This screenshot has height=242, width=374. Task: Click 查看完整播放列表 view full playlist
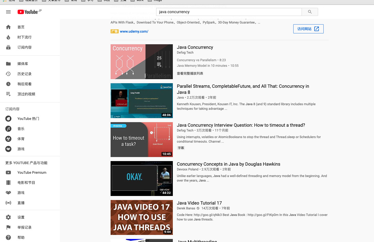point(190,73)
